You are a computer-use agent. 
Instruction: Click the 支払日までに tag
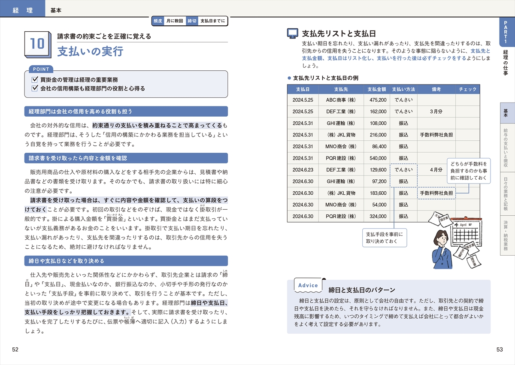212,21
